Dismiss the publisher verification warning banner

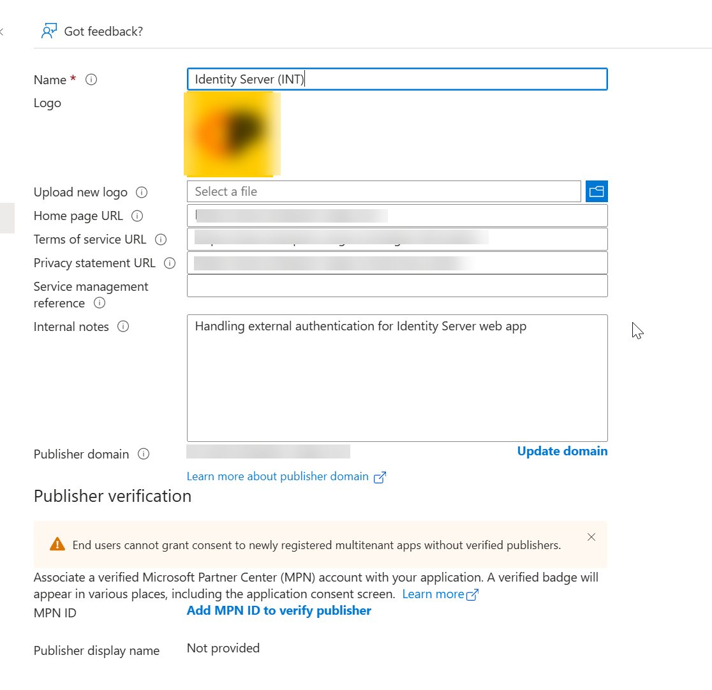tap(591, 537)
